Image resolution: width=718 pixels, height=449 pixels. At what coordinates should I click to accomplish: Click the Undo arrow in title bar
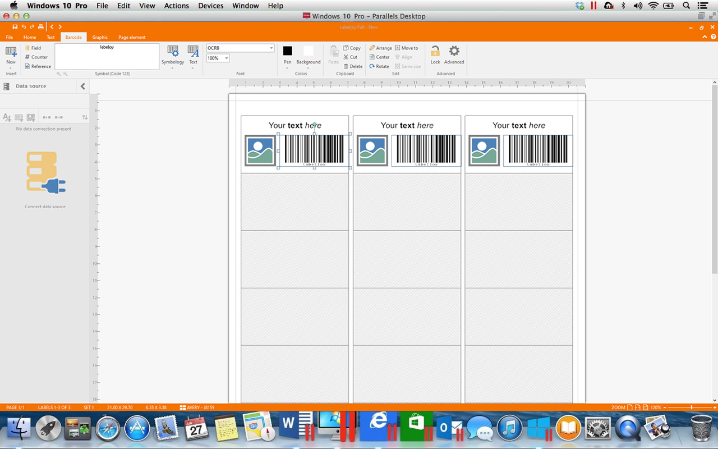(x=24, y=27)
